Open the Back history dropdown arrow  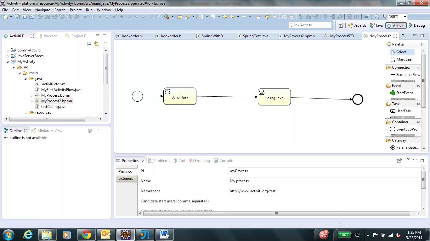point(238,17)
